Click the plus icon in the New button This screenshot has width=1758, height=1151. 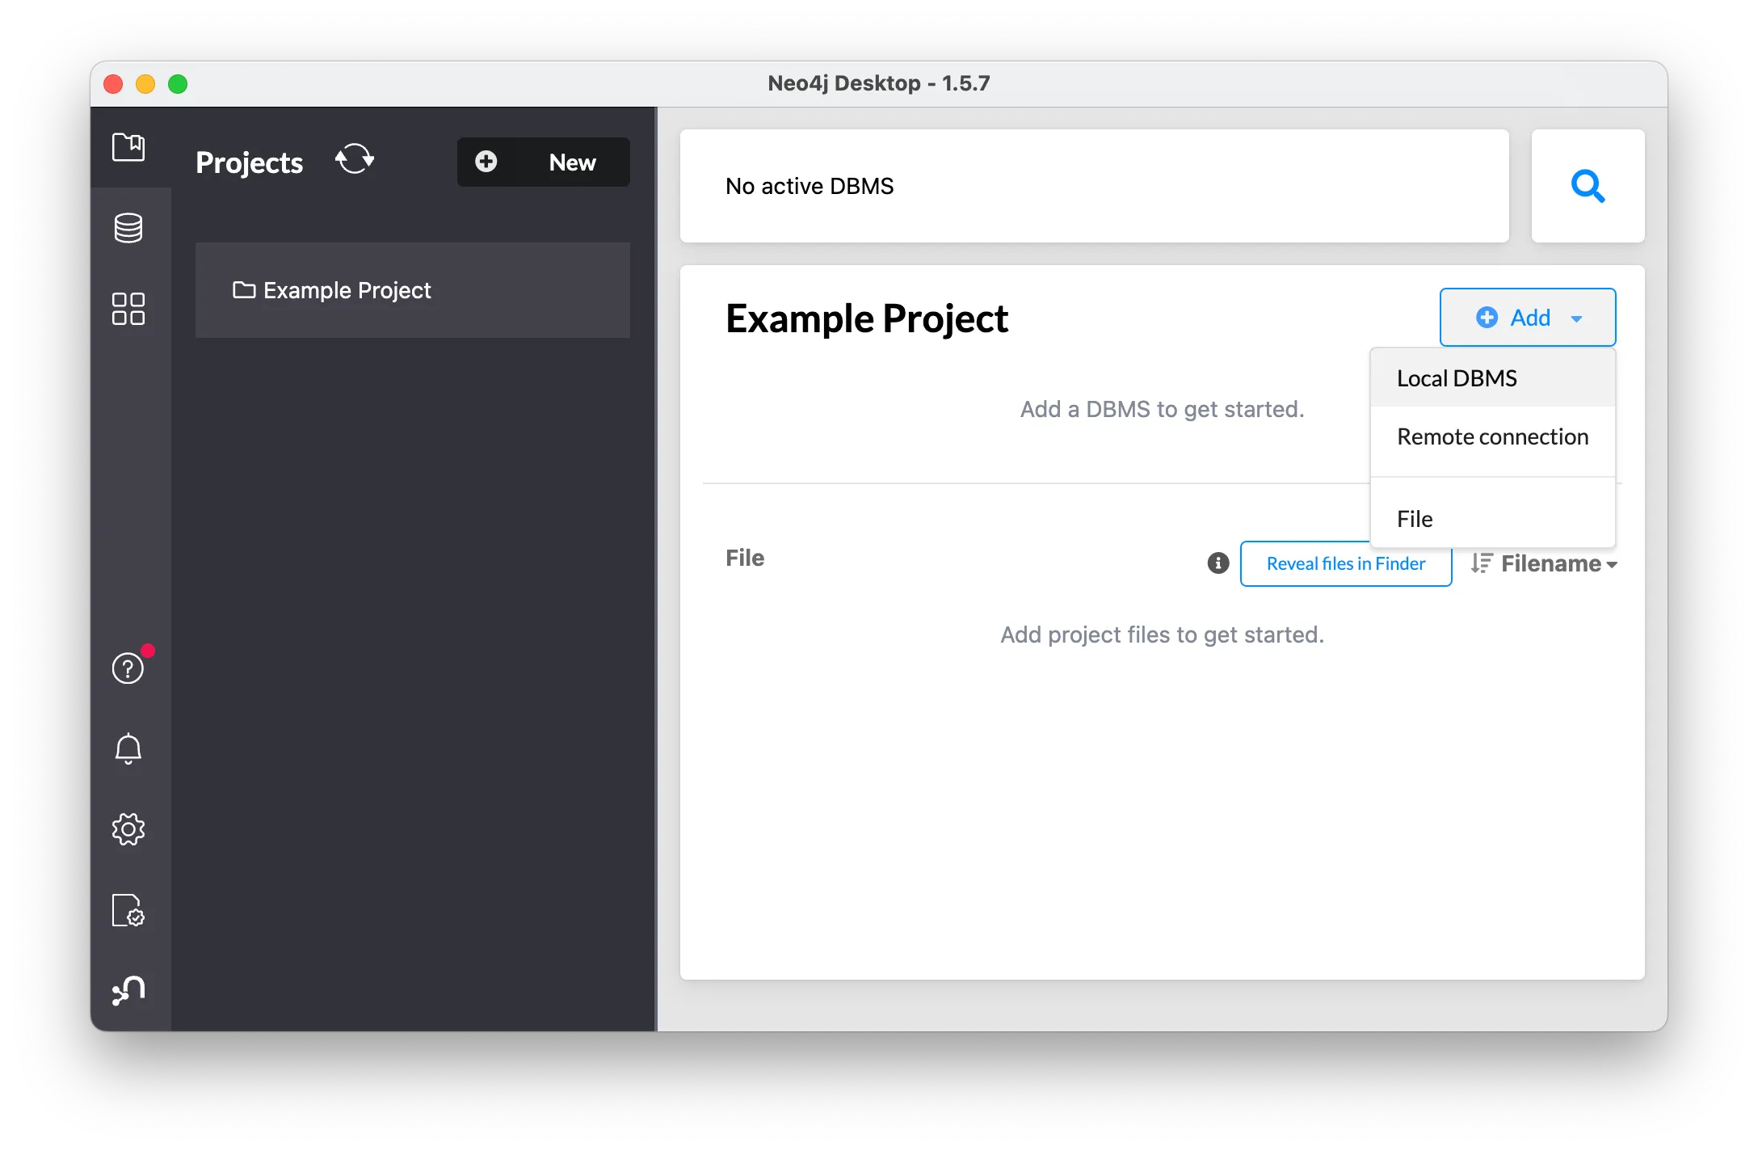tap(486, 162)
